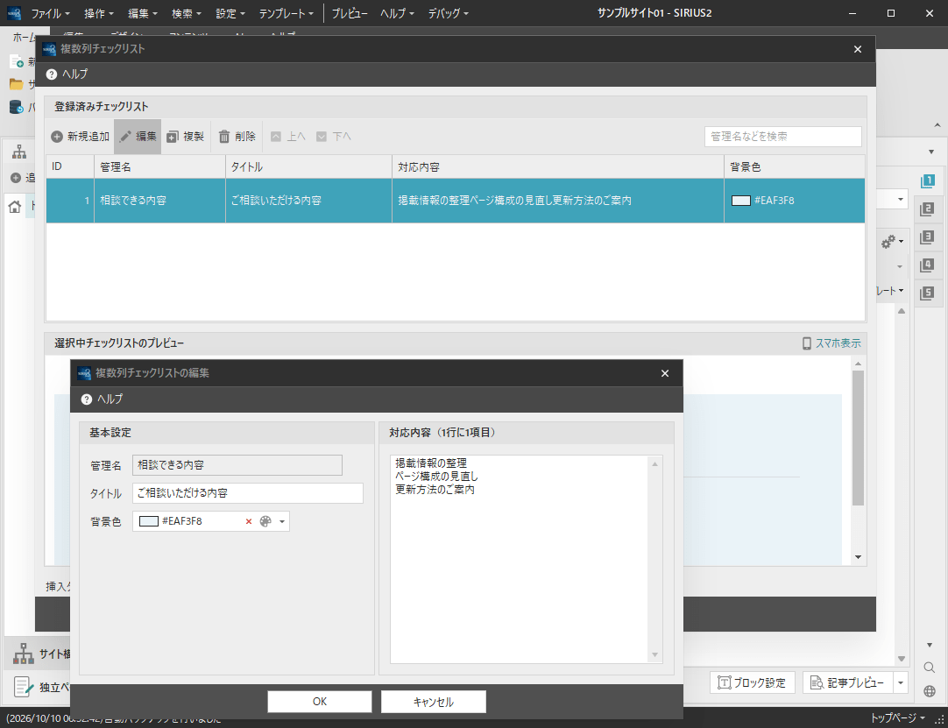This screenshot has width=948, height=728.
Task: Click the 複製 duplicate icon
Action: [173, 137]
